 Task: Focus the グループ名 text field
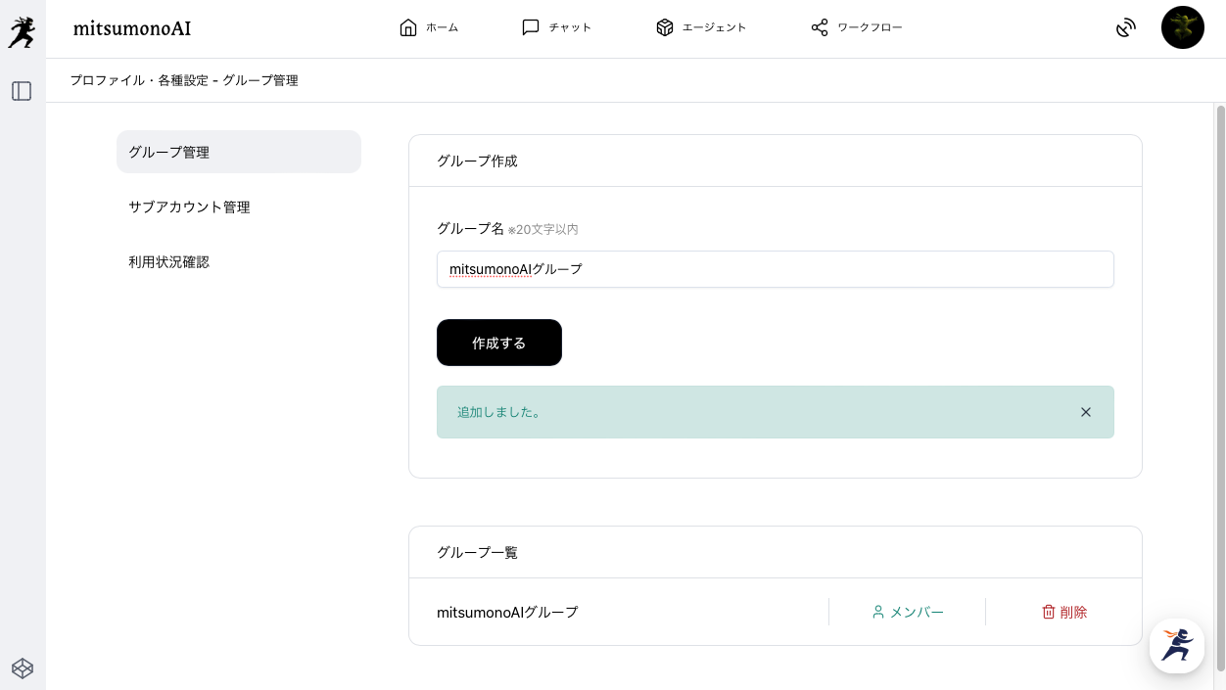(775, 269)
